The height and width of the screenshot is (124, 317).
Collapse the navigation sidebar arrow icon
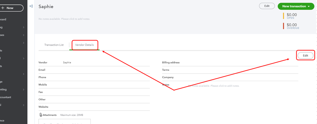[31, 6]
